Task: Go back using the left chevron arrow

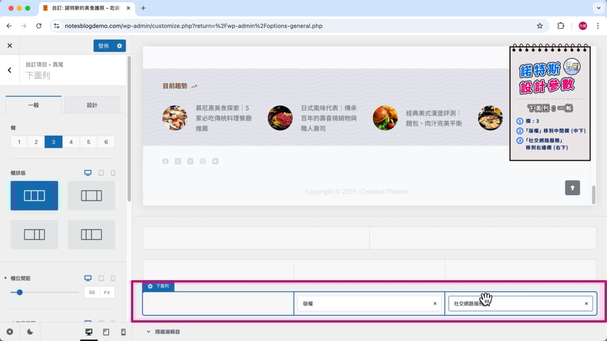Action: click(9, 70)
